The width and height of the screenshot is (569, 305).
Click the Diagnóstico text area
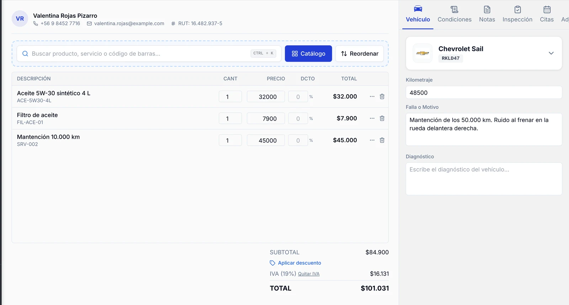[x=484, y=179]
